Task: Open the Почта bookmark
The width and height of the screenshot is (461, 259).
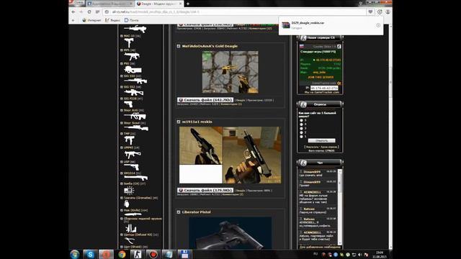Action: [131, 20]
